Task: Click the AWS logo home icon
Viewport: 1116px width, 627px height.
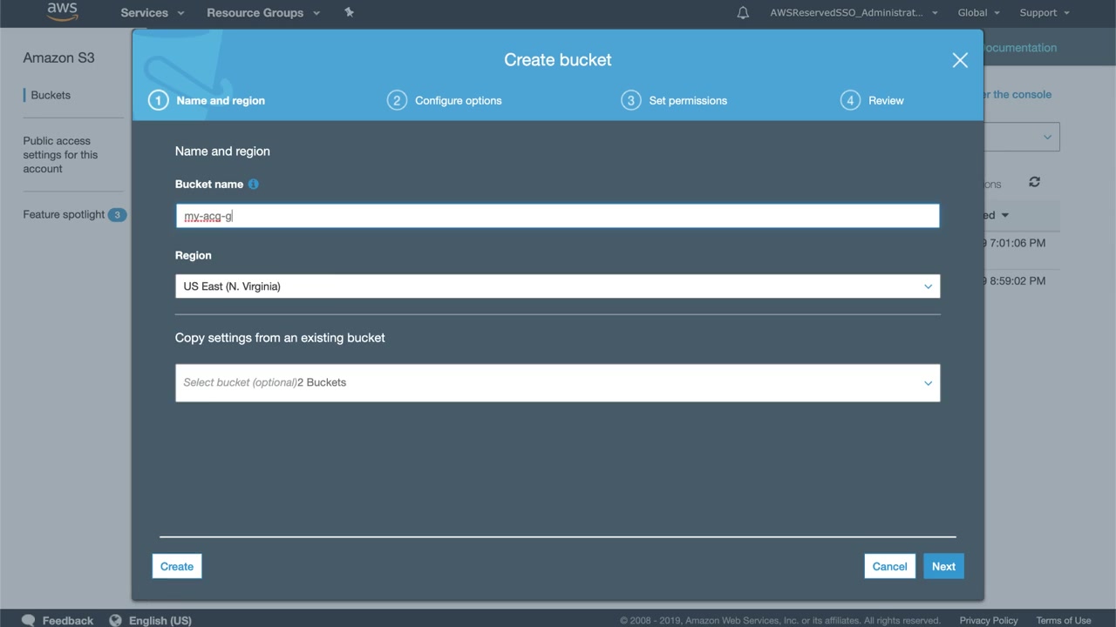Action: click(62, 12)
